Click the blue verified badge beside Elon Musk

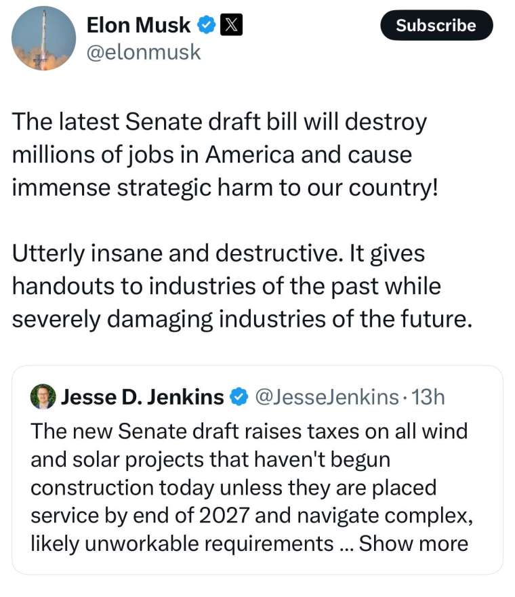[x=206, y=25]
